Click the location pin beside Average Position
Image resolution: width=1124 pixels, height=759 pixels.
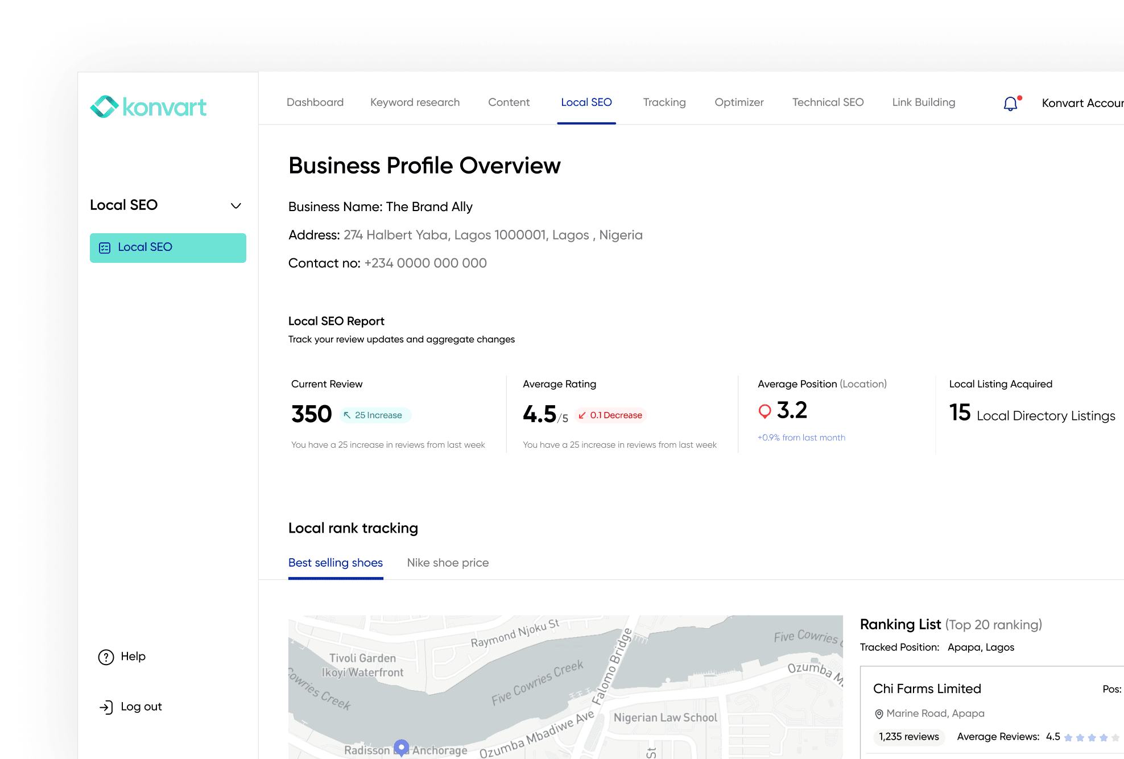pyautogui.click(x=765, y=411)
